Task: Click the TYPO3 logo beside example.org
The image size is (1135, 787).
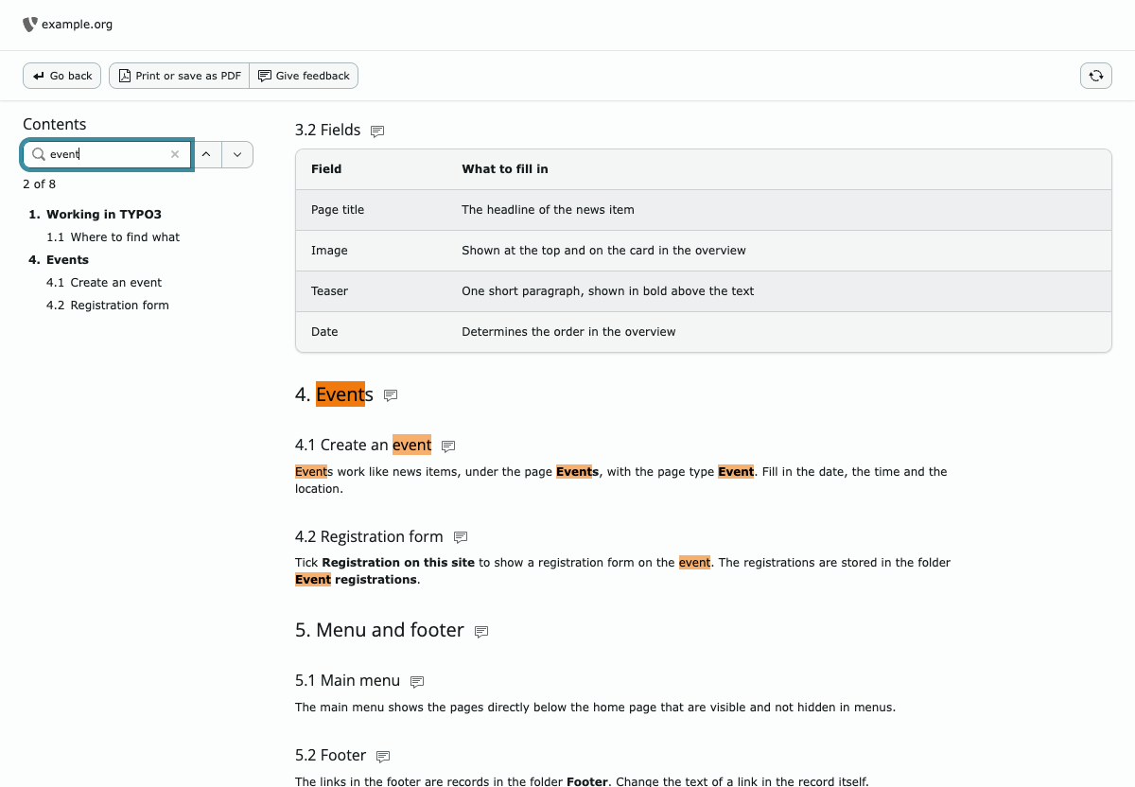Action: [30, 25]
